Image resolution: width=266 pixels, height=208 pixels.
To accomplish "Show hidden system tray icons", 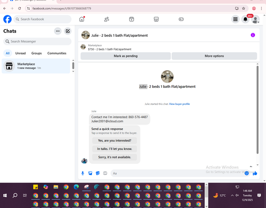I will coord(232,195).
